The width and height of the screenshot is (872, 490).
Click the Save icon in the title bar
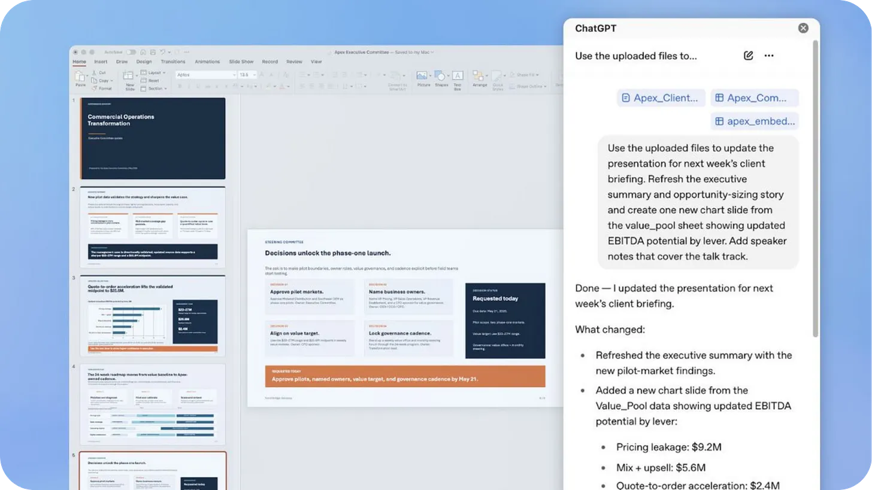(153, 52)
